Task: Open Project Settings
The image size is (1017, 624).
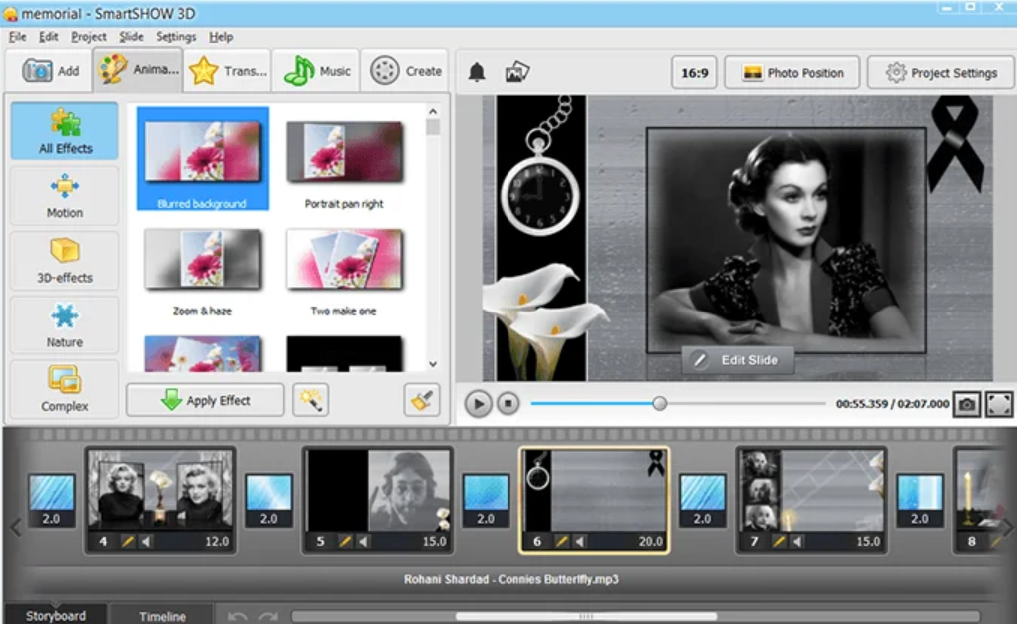Action: pyautogui.click(x=940, y=71)
